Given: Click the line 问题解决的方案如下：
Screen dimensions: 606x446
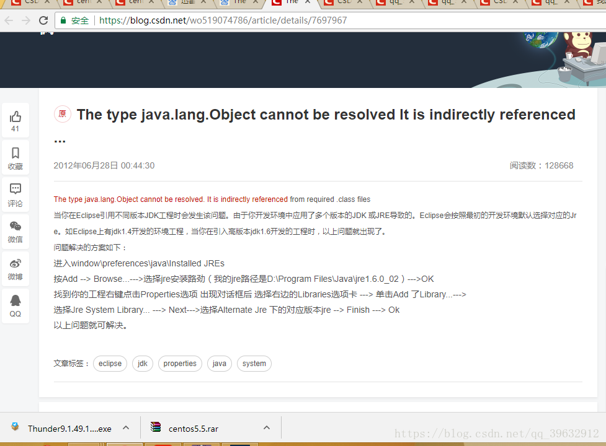Looking at the screenshot, I should pyautogui.click(x=90, y=247).
